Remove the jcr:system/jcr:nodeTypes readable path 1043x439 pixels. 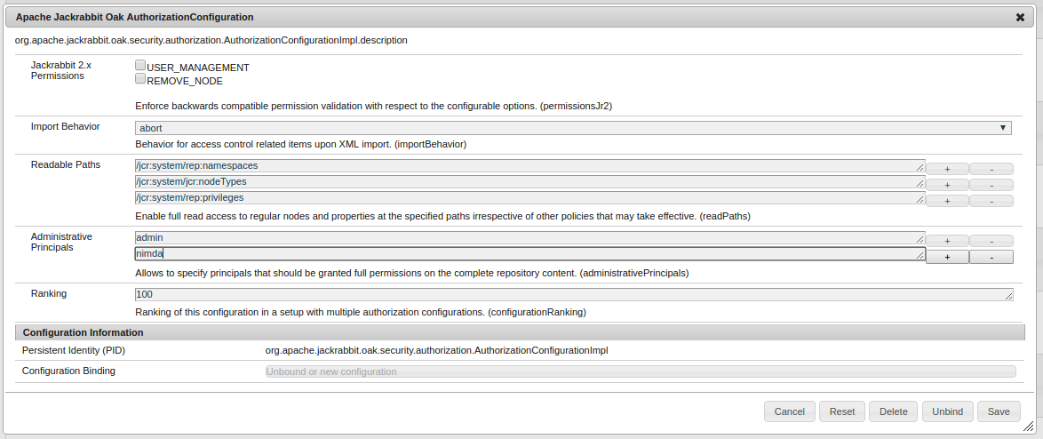click(991, 185)
